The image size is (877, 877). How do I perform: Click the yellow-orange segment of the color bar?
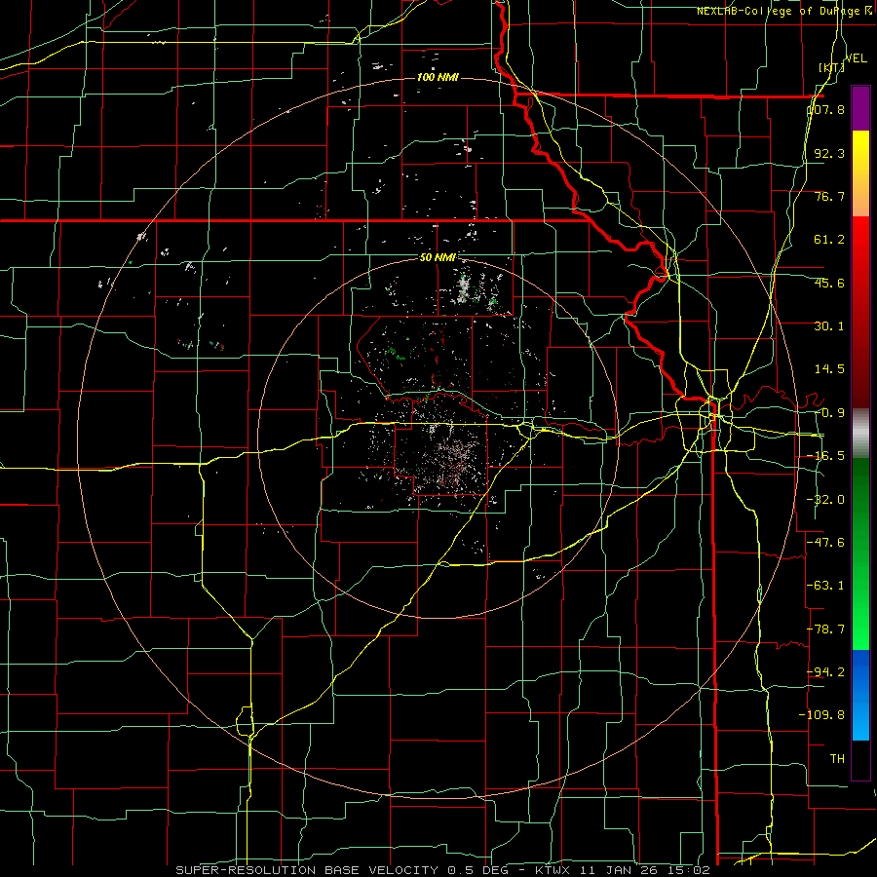click(860, 173)
